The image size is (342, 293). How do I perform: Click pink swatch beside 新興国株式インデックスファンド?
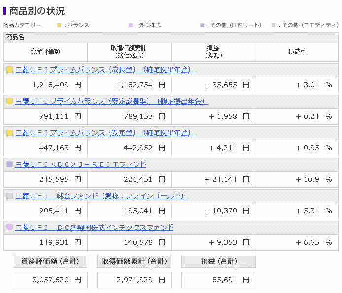(x=9, y=227)
